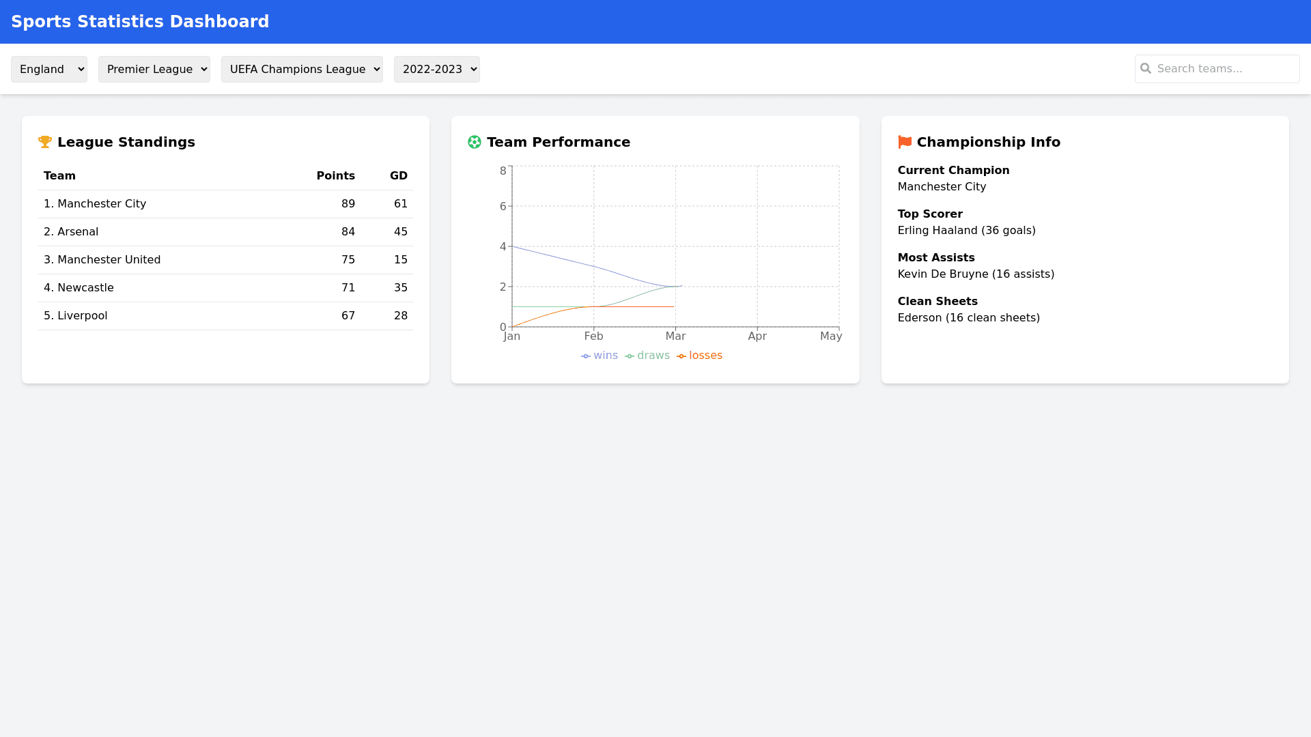This screenshot has height=737, width=1311.
Task: Click the GD column header
Action: tap(399, 176)
